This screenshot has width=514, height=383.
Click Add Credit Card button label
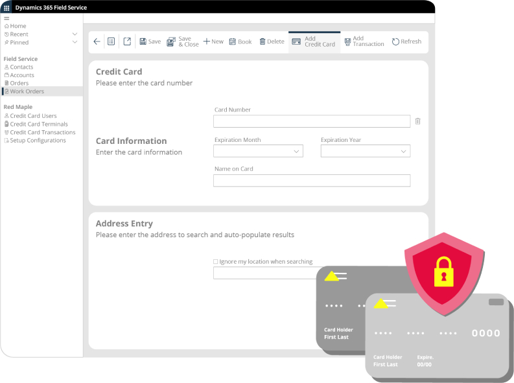point(320,41)
